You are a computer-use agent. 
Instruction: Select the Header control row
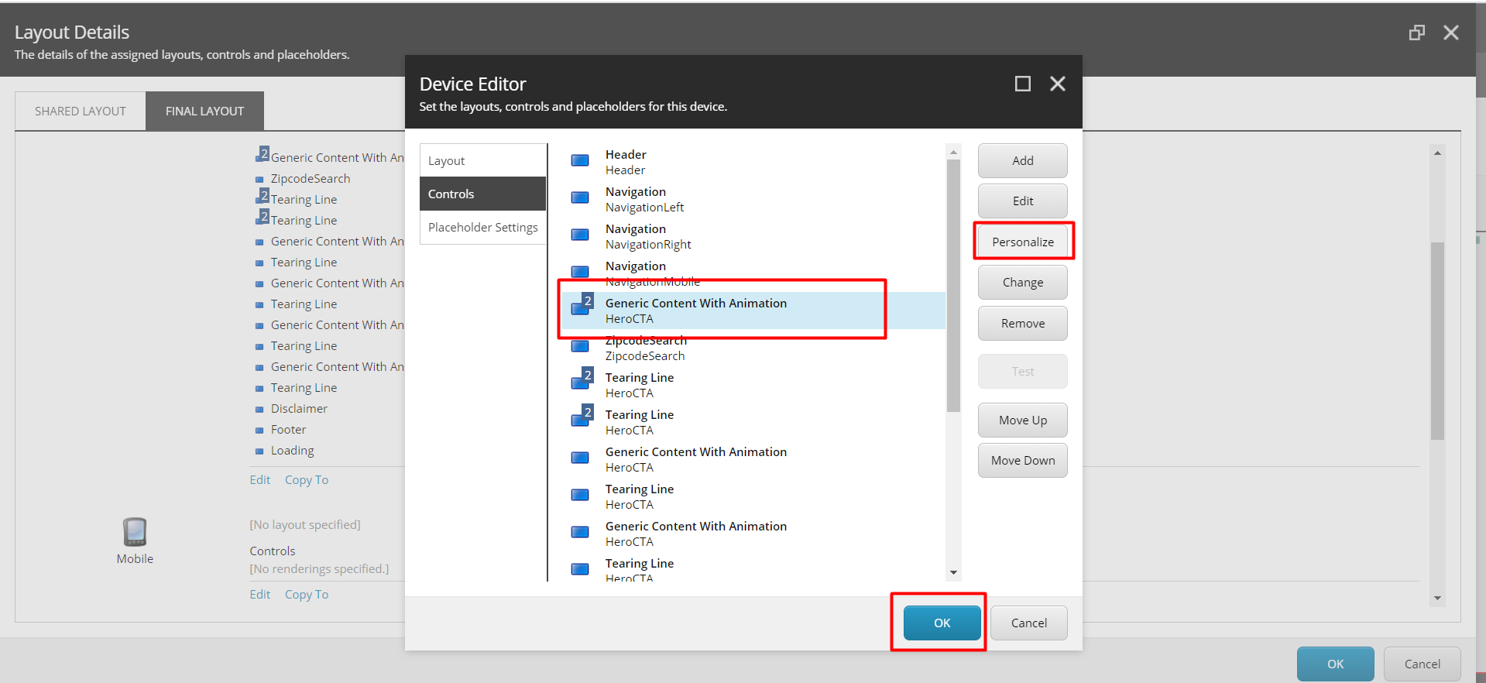pos(753,162)
